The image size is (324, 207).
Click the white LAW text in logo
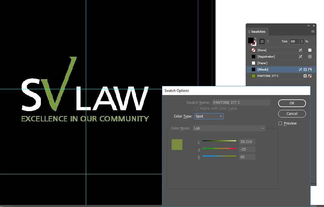tap(112, 99)
